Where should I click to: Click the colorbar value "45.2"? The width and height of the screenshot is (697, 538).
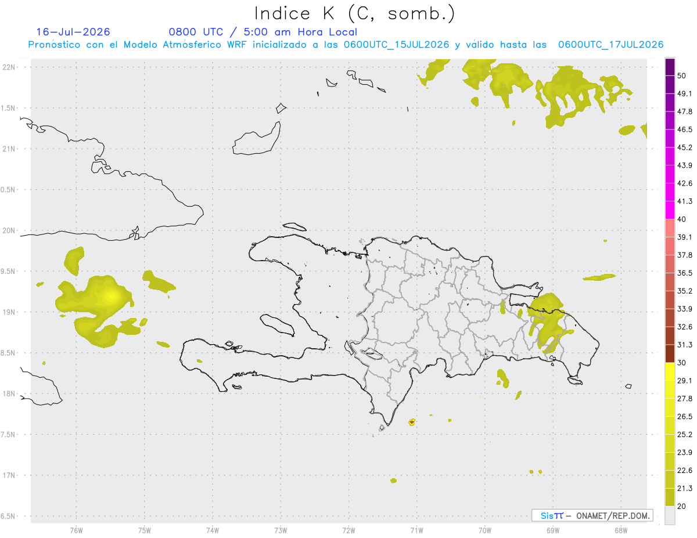click(685, 147)
